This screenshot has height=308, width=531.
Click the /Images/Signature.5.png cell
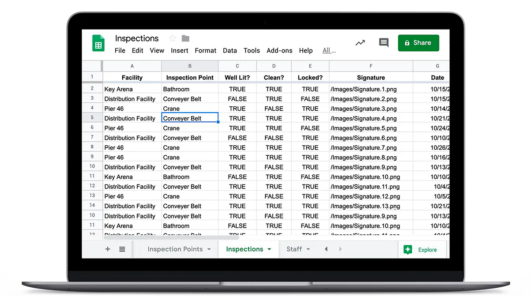point(371,128)
